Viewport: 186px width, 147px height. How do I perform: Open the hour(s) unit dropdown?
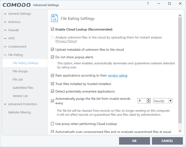[x=163, y=101]
